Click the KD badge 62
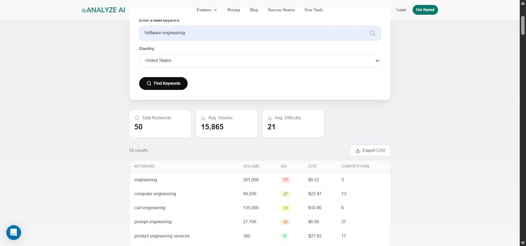This screenshot has height=246, width=526. [285, 222]
